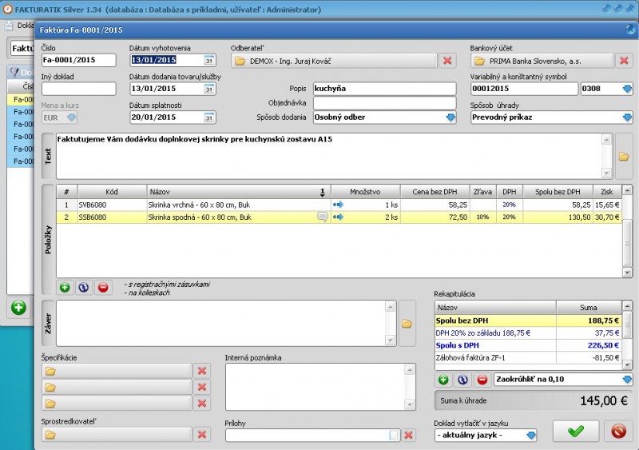Open first Špecifikácie folder selector
This screenshot has height=450, width=639.
pos(117,371)
